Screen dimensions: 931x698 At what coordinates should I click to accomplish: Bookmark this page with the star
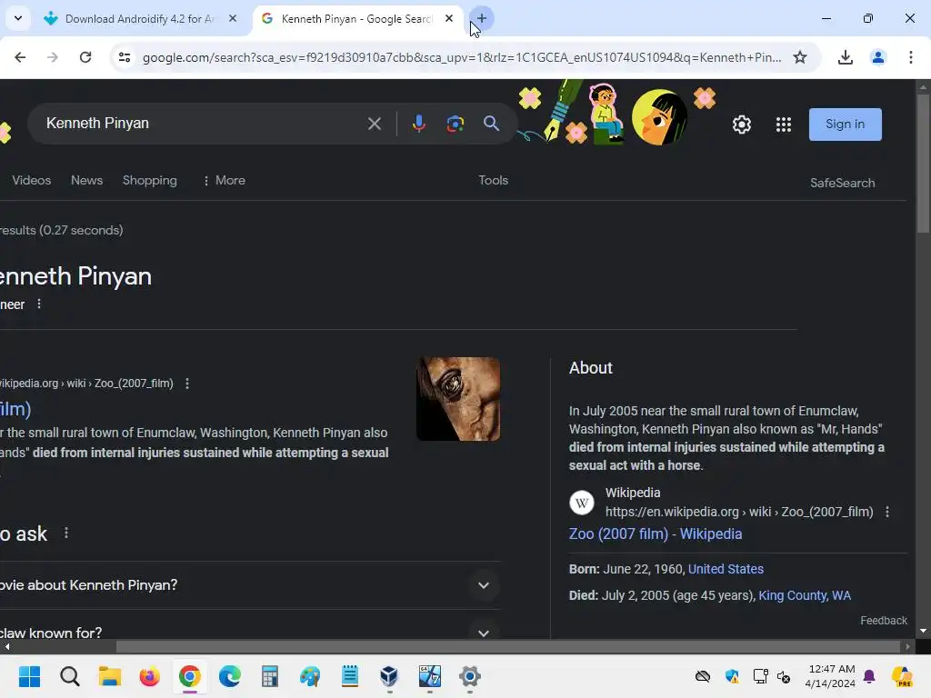(x=800, y=57)
